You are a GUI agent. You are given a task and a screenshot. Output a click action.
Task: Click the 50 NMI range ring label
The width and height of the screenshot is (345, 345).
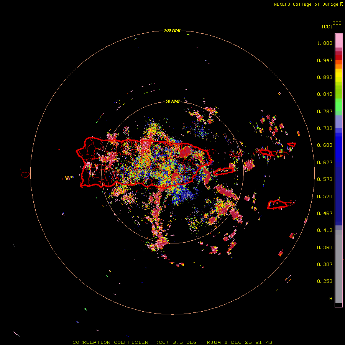click(172, 101)
